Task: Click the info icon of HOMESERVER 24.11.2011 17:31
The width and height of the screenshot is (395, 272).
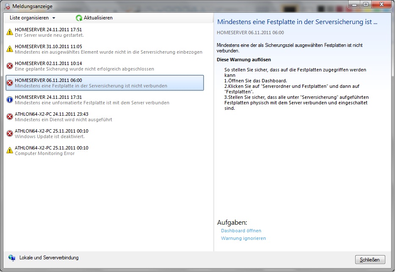Action: point(10,100)
